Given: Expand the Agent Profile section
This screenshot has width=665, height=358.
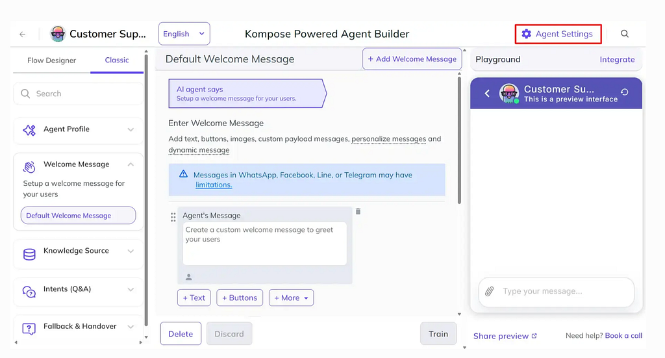Looking at the screenshot, I should 131,130.
